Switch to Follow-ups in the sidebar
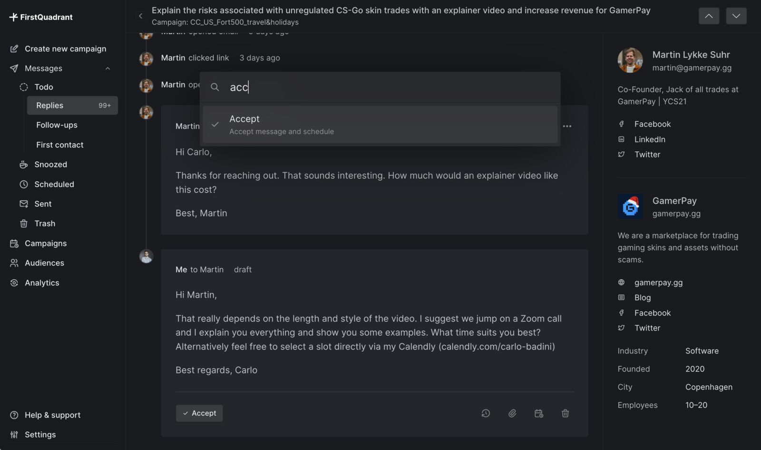Viewport: 761px width, 450px height. [x=57, y=125]
